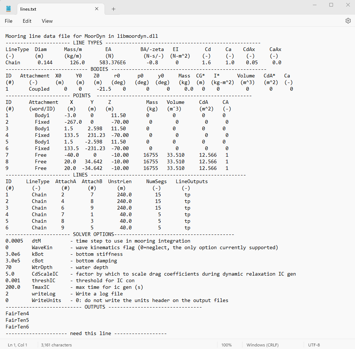Viewport: 355px width, 349px height.
Task: Click the 'UnstrLen' column header
Action: pos(120,182)
